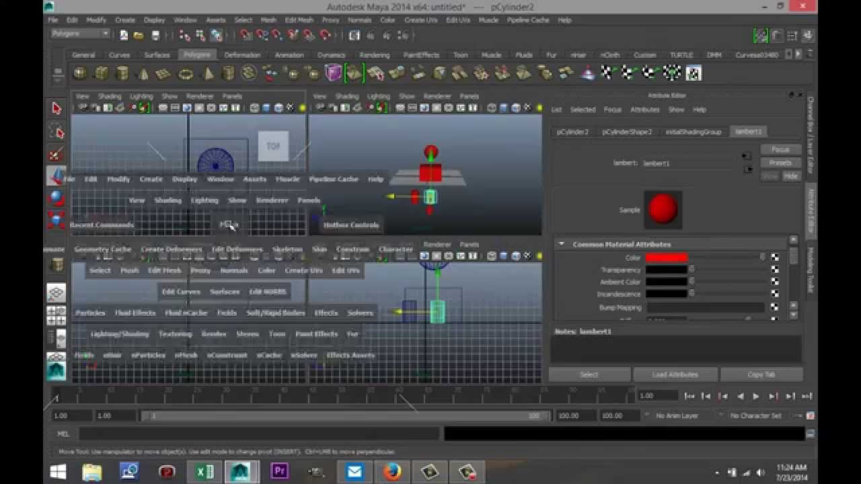Click the green-bracketed shelf icon
This screenshot has width=861, height=484.
pos(354,73)
